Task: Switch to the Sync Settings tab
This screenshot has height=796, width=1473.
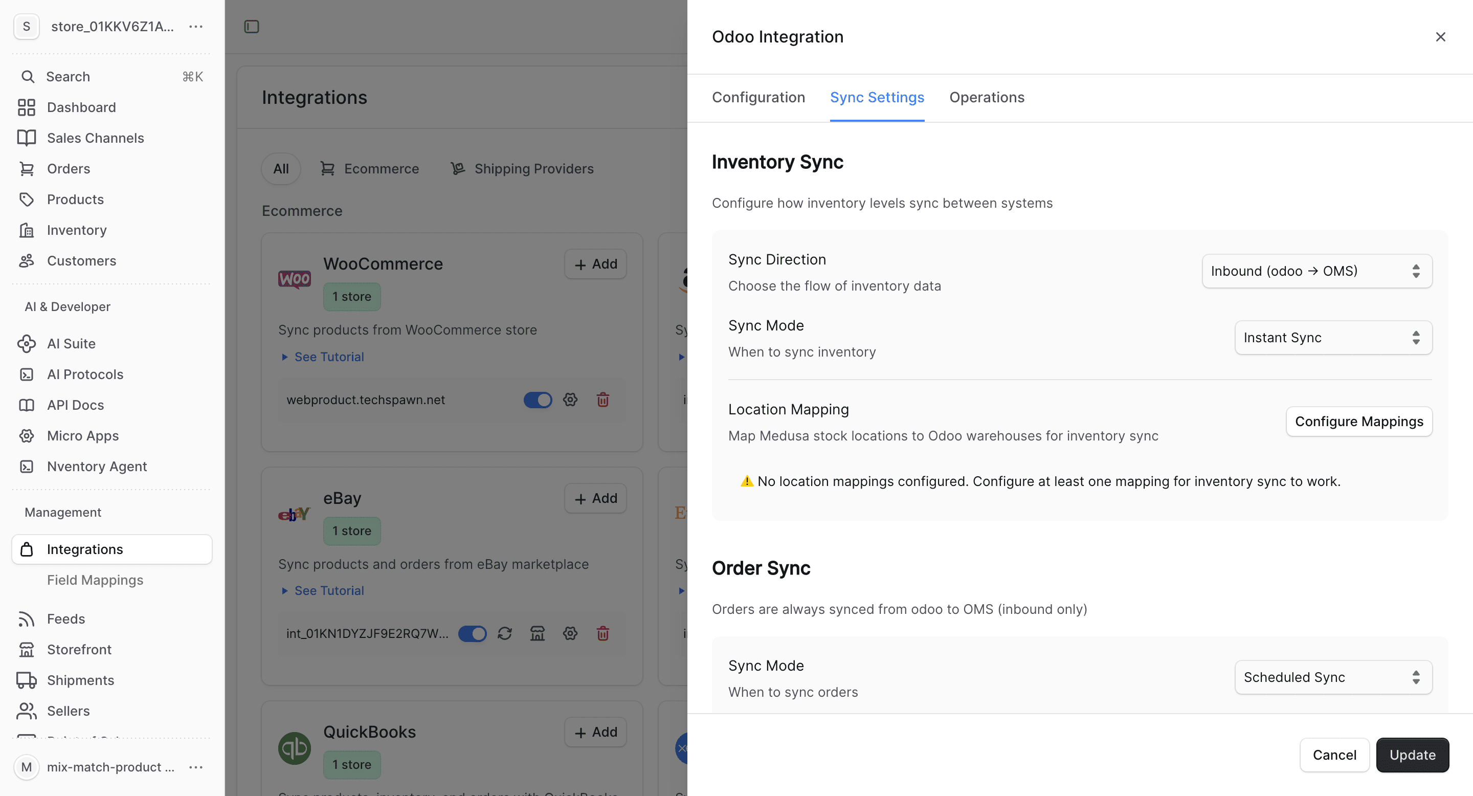Action: point(877,98)
